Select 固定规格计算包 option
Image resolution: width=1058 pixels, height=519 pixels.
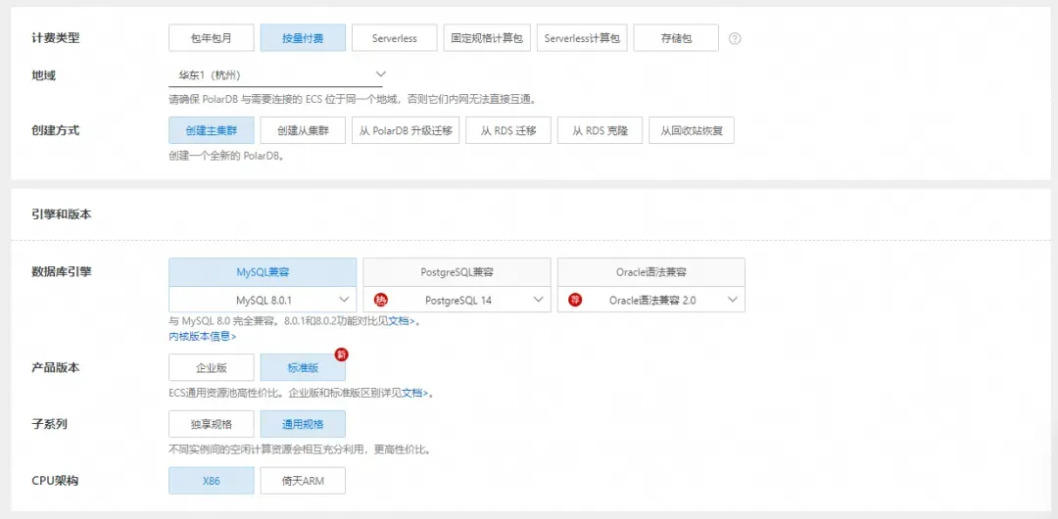click(487, 38)
